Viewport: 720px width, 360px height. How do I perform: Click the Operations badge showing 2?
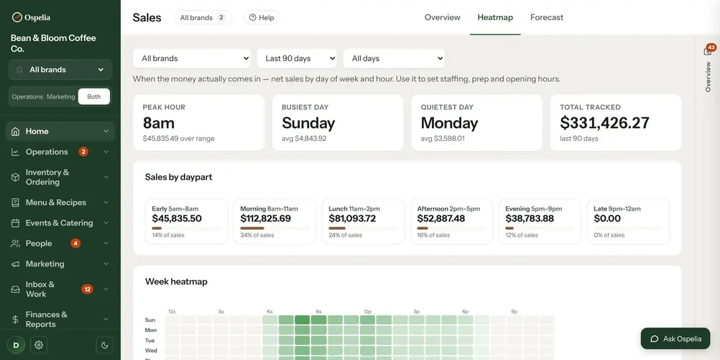coord(83,152)
